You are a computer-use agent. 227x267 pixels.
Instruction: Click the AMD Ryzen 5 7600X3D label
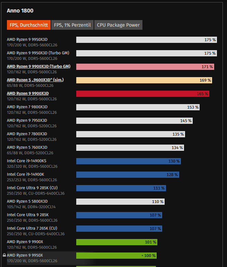coord(27,147)
